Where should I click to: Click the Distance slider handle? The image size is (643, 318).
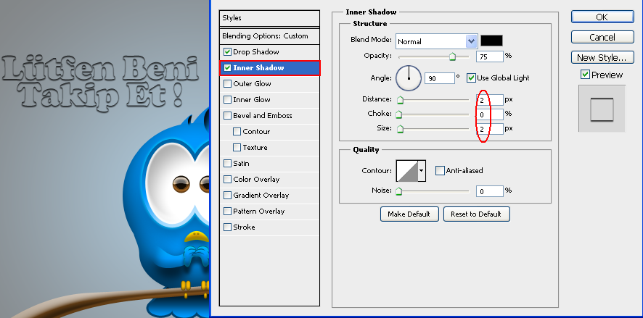(400, 100)
